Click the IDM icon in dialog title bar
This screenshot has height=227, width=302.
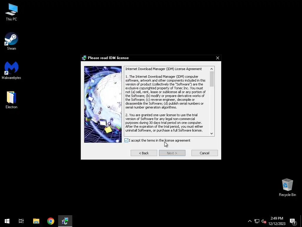pyautogui.click(x=84, y=58)
